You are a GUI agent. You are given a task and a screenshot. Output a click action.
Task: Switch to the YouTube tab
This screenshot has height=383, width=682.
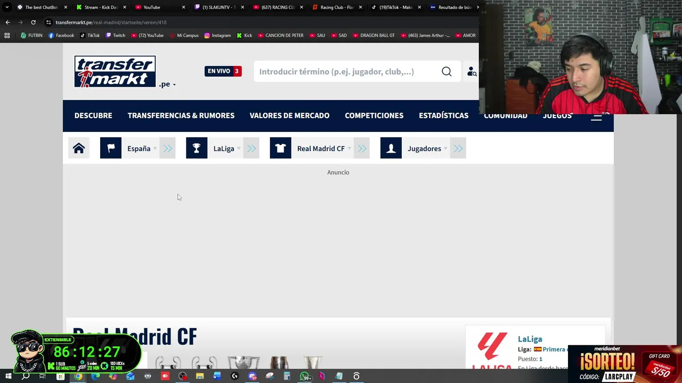(160, 7)
